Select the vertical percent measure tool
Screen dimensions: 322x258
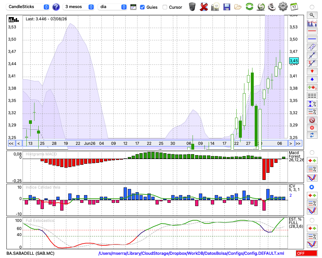(x=312, y=104)
